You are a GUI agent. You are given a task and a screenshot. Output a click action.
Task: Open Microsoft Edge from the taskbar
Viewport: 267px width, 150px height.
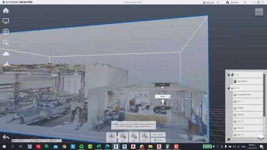coord(107,146)
